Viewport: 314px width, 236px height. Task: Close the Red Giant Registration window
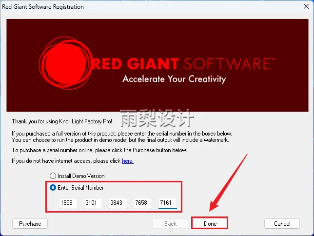(x=306, y=6)
